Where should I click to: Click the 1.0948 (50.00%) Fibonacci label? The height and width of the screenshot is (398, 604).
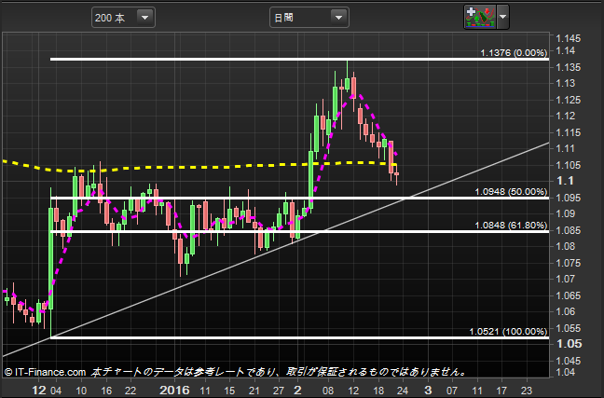[x=511, y=191]
